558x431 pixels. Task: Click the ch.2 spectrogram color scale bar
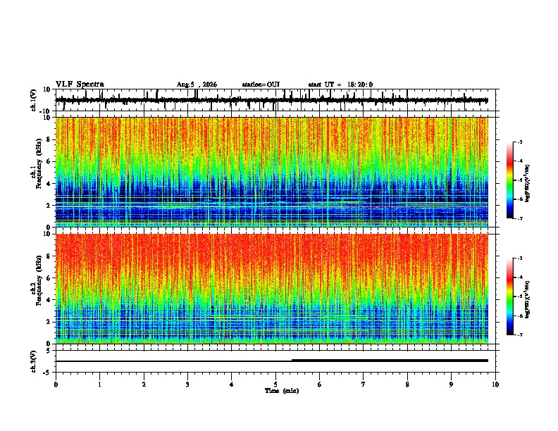(x=509, y=296)
